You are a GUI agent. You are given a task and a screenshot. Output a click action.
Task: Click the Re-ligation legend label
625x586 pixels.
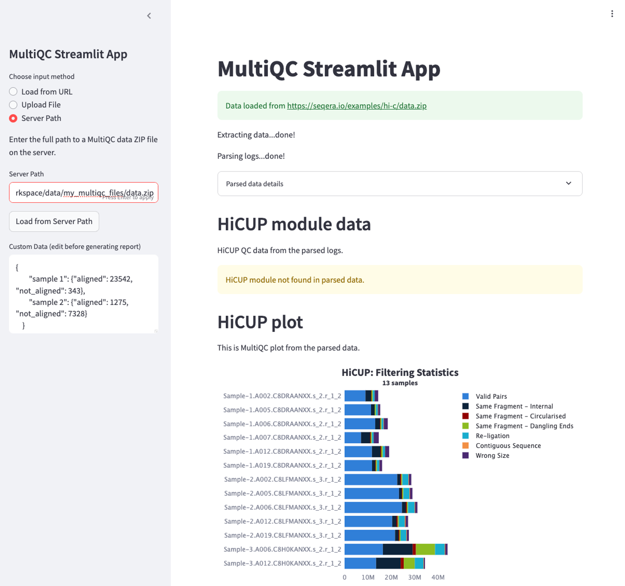[493, 436]
